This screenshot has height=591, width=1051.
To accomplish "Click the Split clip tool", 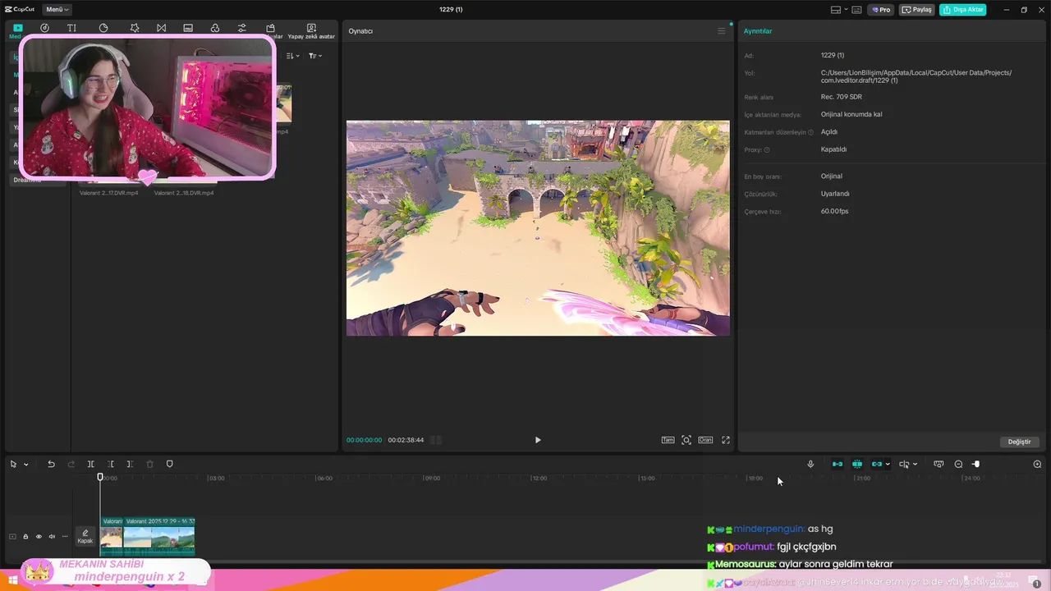I will coord(90,464).
